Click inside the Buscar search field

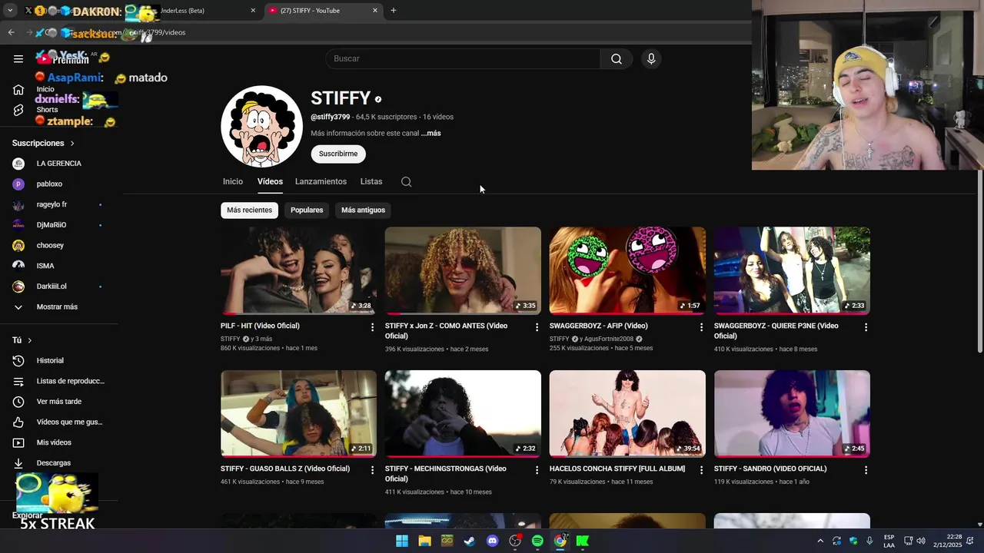point(463,59)
